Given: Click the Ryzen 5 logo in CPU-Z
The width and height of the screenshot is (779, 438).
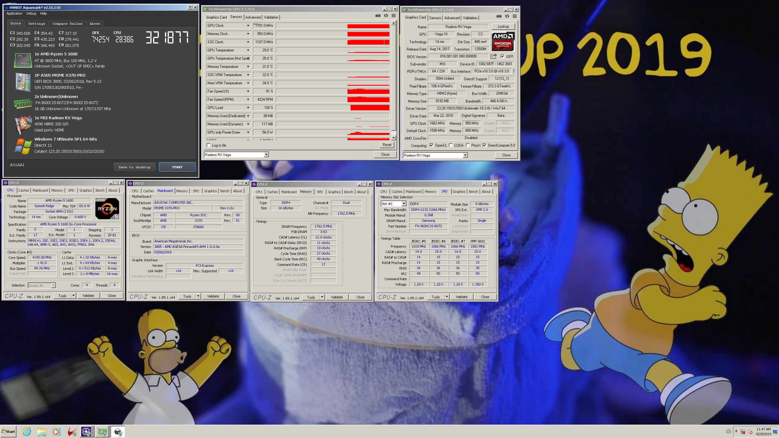Looking at the screenshot, I should coord(107,209).
